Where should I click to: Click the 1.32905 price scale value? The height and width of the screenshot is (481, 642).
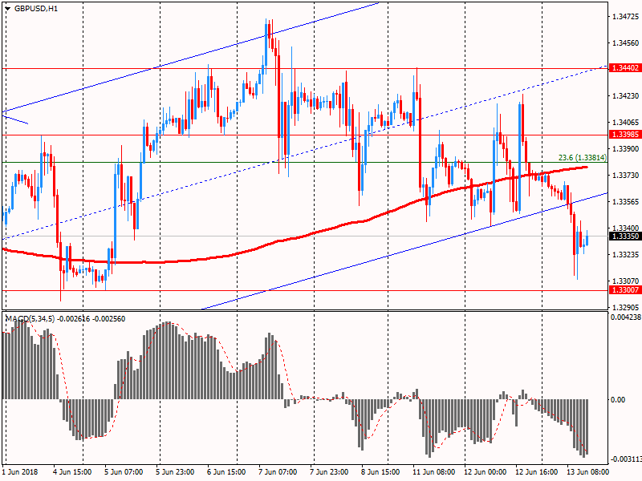tap(626, 308)
